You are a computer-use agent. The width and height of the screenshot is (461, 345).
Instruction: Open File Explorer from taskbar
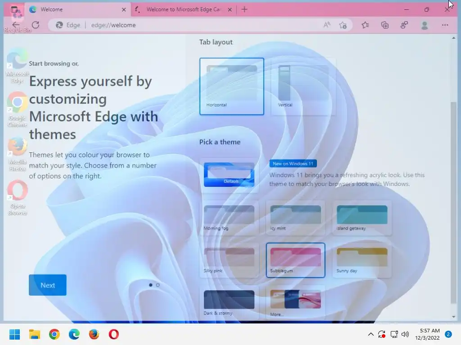click(x=34, y=334)
